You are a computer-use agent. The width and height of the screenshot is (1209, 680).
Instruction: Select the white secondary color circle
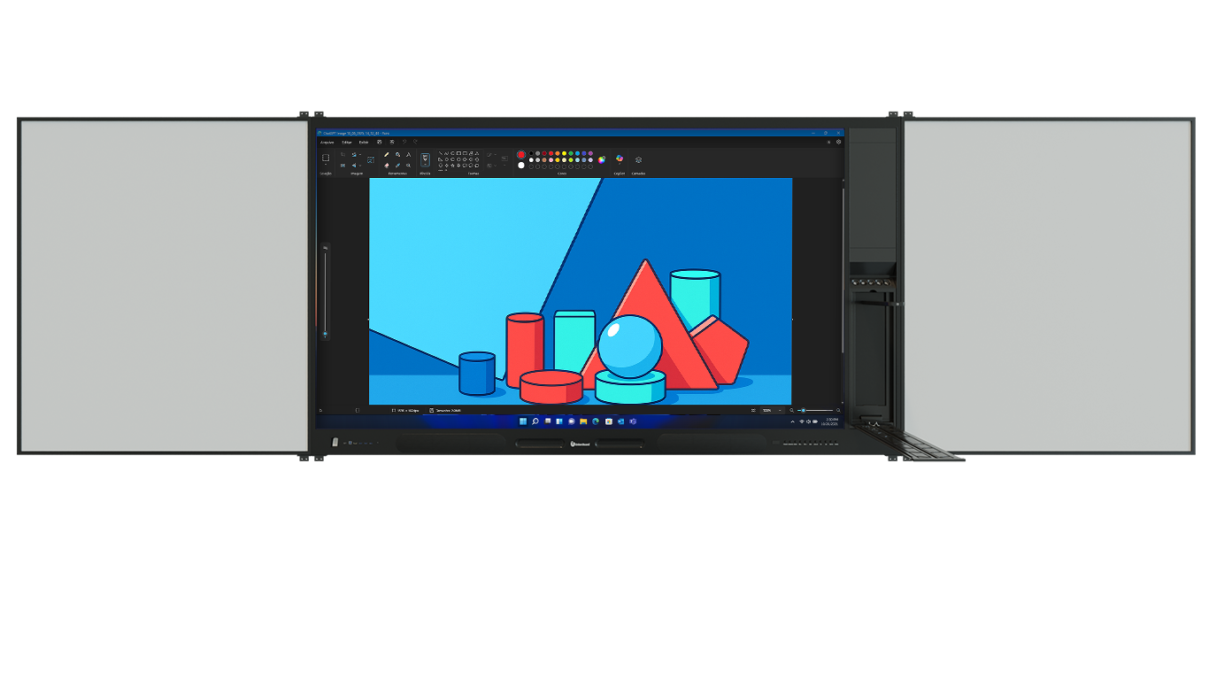pos(521,165)
